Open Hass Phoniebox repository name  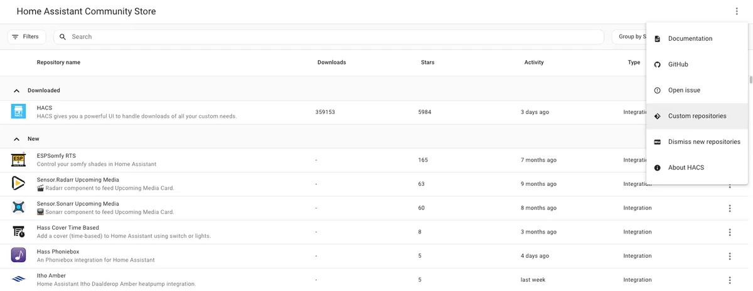click(x=59, y=252)
